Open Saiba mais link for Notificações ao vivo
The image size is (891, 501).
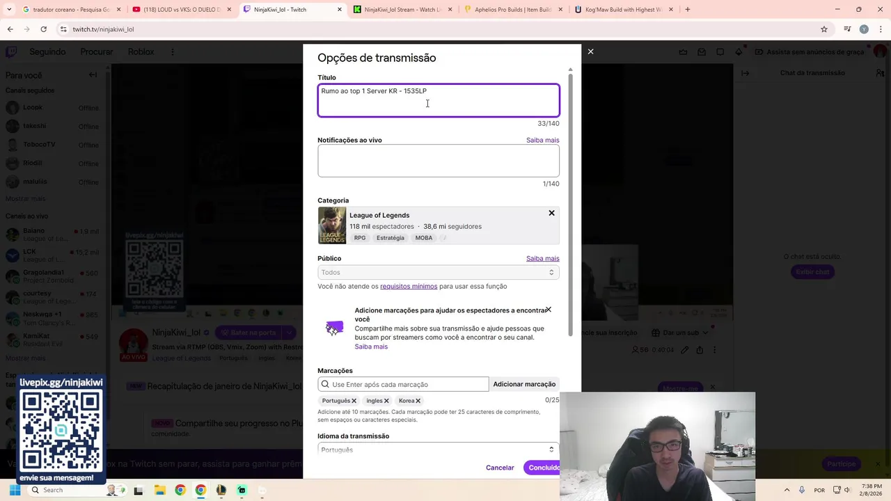point(542,140)
